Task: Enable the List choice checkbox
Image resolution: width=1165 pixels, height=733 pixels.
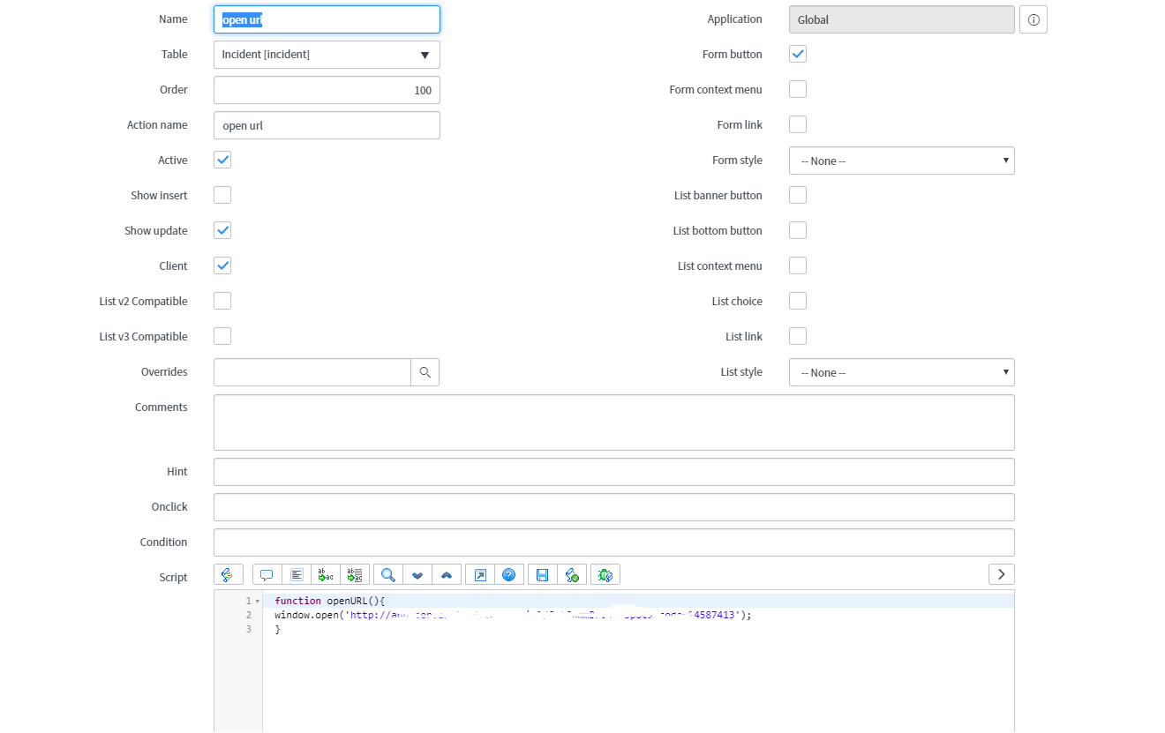Action: point(798,302)
